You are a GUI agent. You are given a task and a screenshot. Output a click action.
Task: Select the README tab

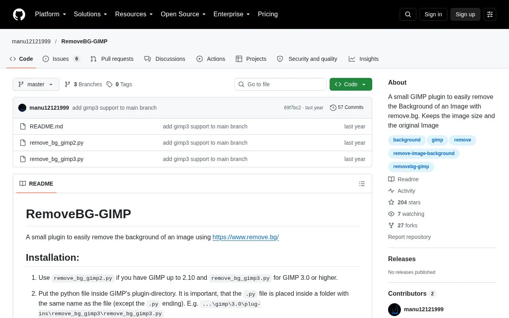36,184
